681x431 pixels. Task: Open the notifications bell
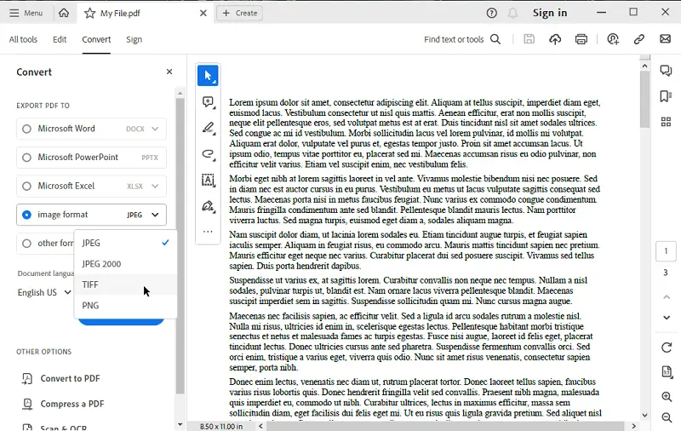pos(513,13)
